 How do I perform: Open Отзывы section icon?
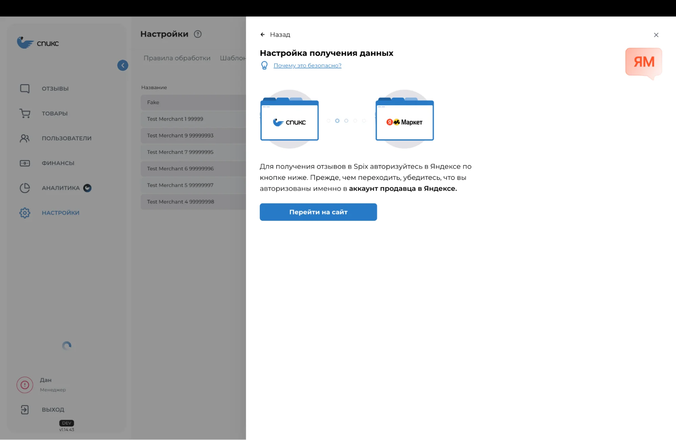(x=25, y=89)
